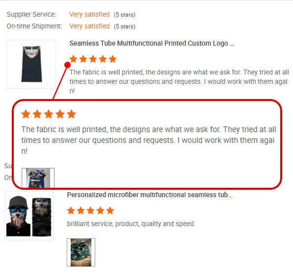Click the first star of the microfiber review

(71, 210)
